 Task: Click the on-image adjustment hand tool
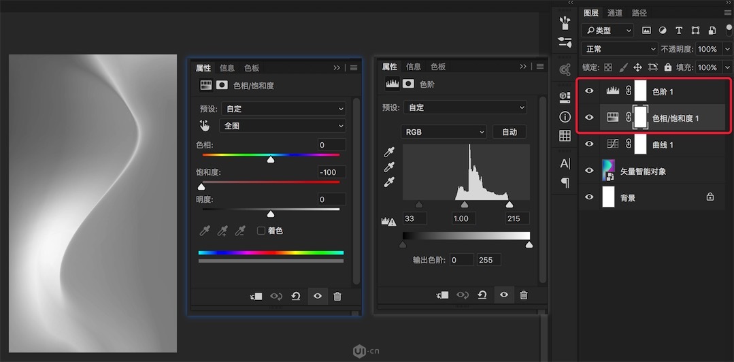[x=205, y=126]
